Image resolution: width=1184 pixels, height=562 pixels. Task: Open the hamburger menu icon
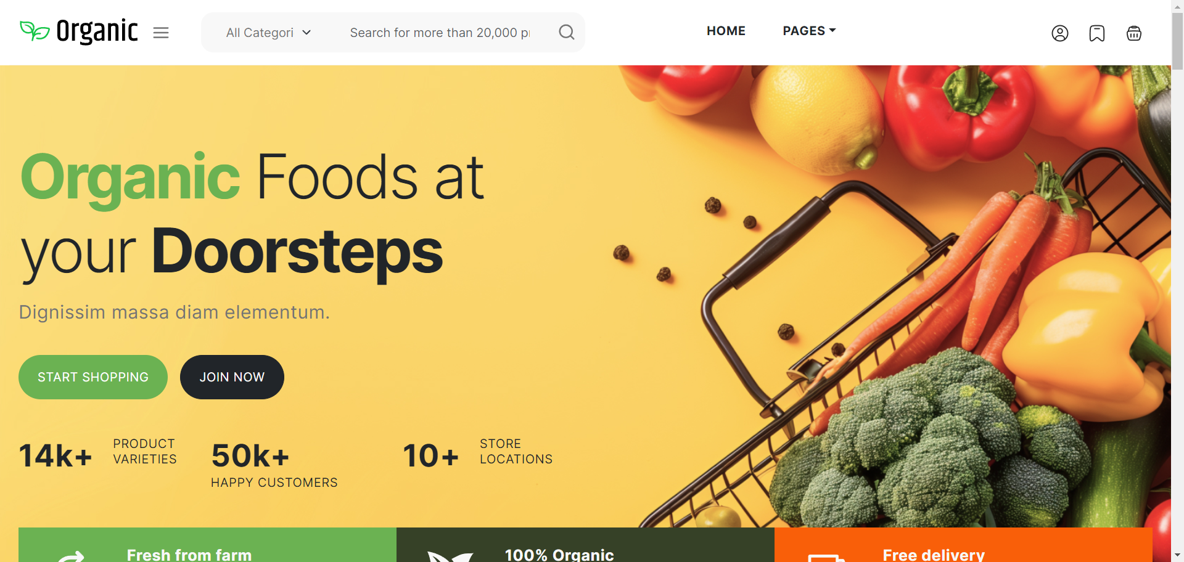(161, 33)
